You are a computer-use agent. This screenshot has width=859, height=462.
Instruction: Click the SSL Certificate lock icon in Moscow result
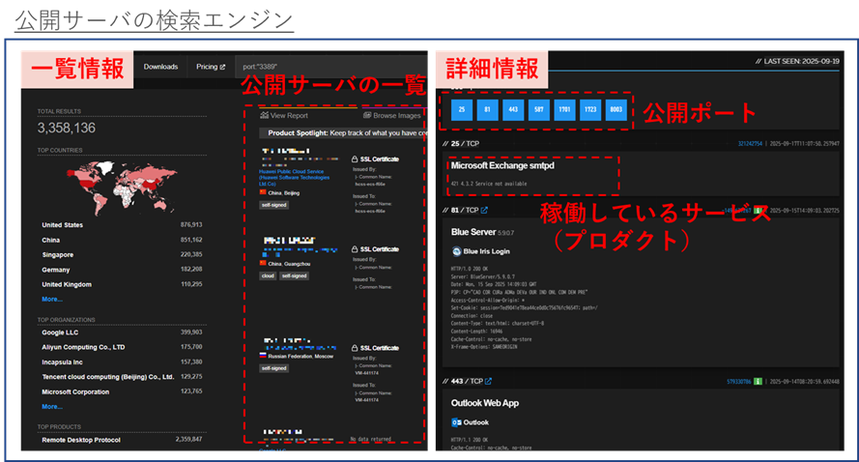(x=355, y=348)
